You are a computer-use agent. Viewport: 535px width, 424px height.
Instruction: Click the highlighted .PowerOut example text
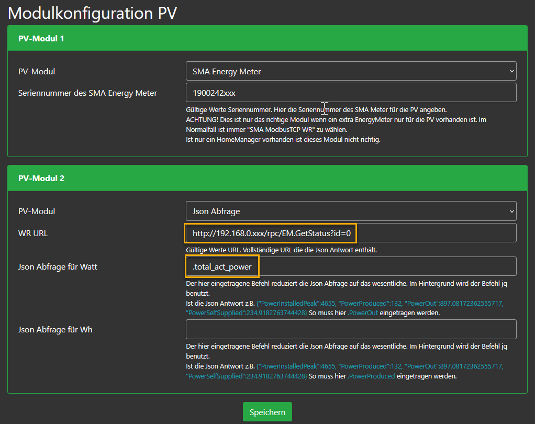[363, 313]
